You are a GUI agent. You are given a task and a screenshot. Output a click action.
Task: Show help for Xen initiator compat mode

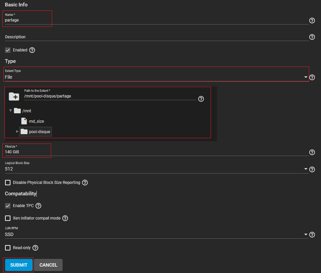65,218
